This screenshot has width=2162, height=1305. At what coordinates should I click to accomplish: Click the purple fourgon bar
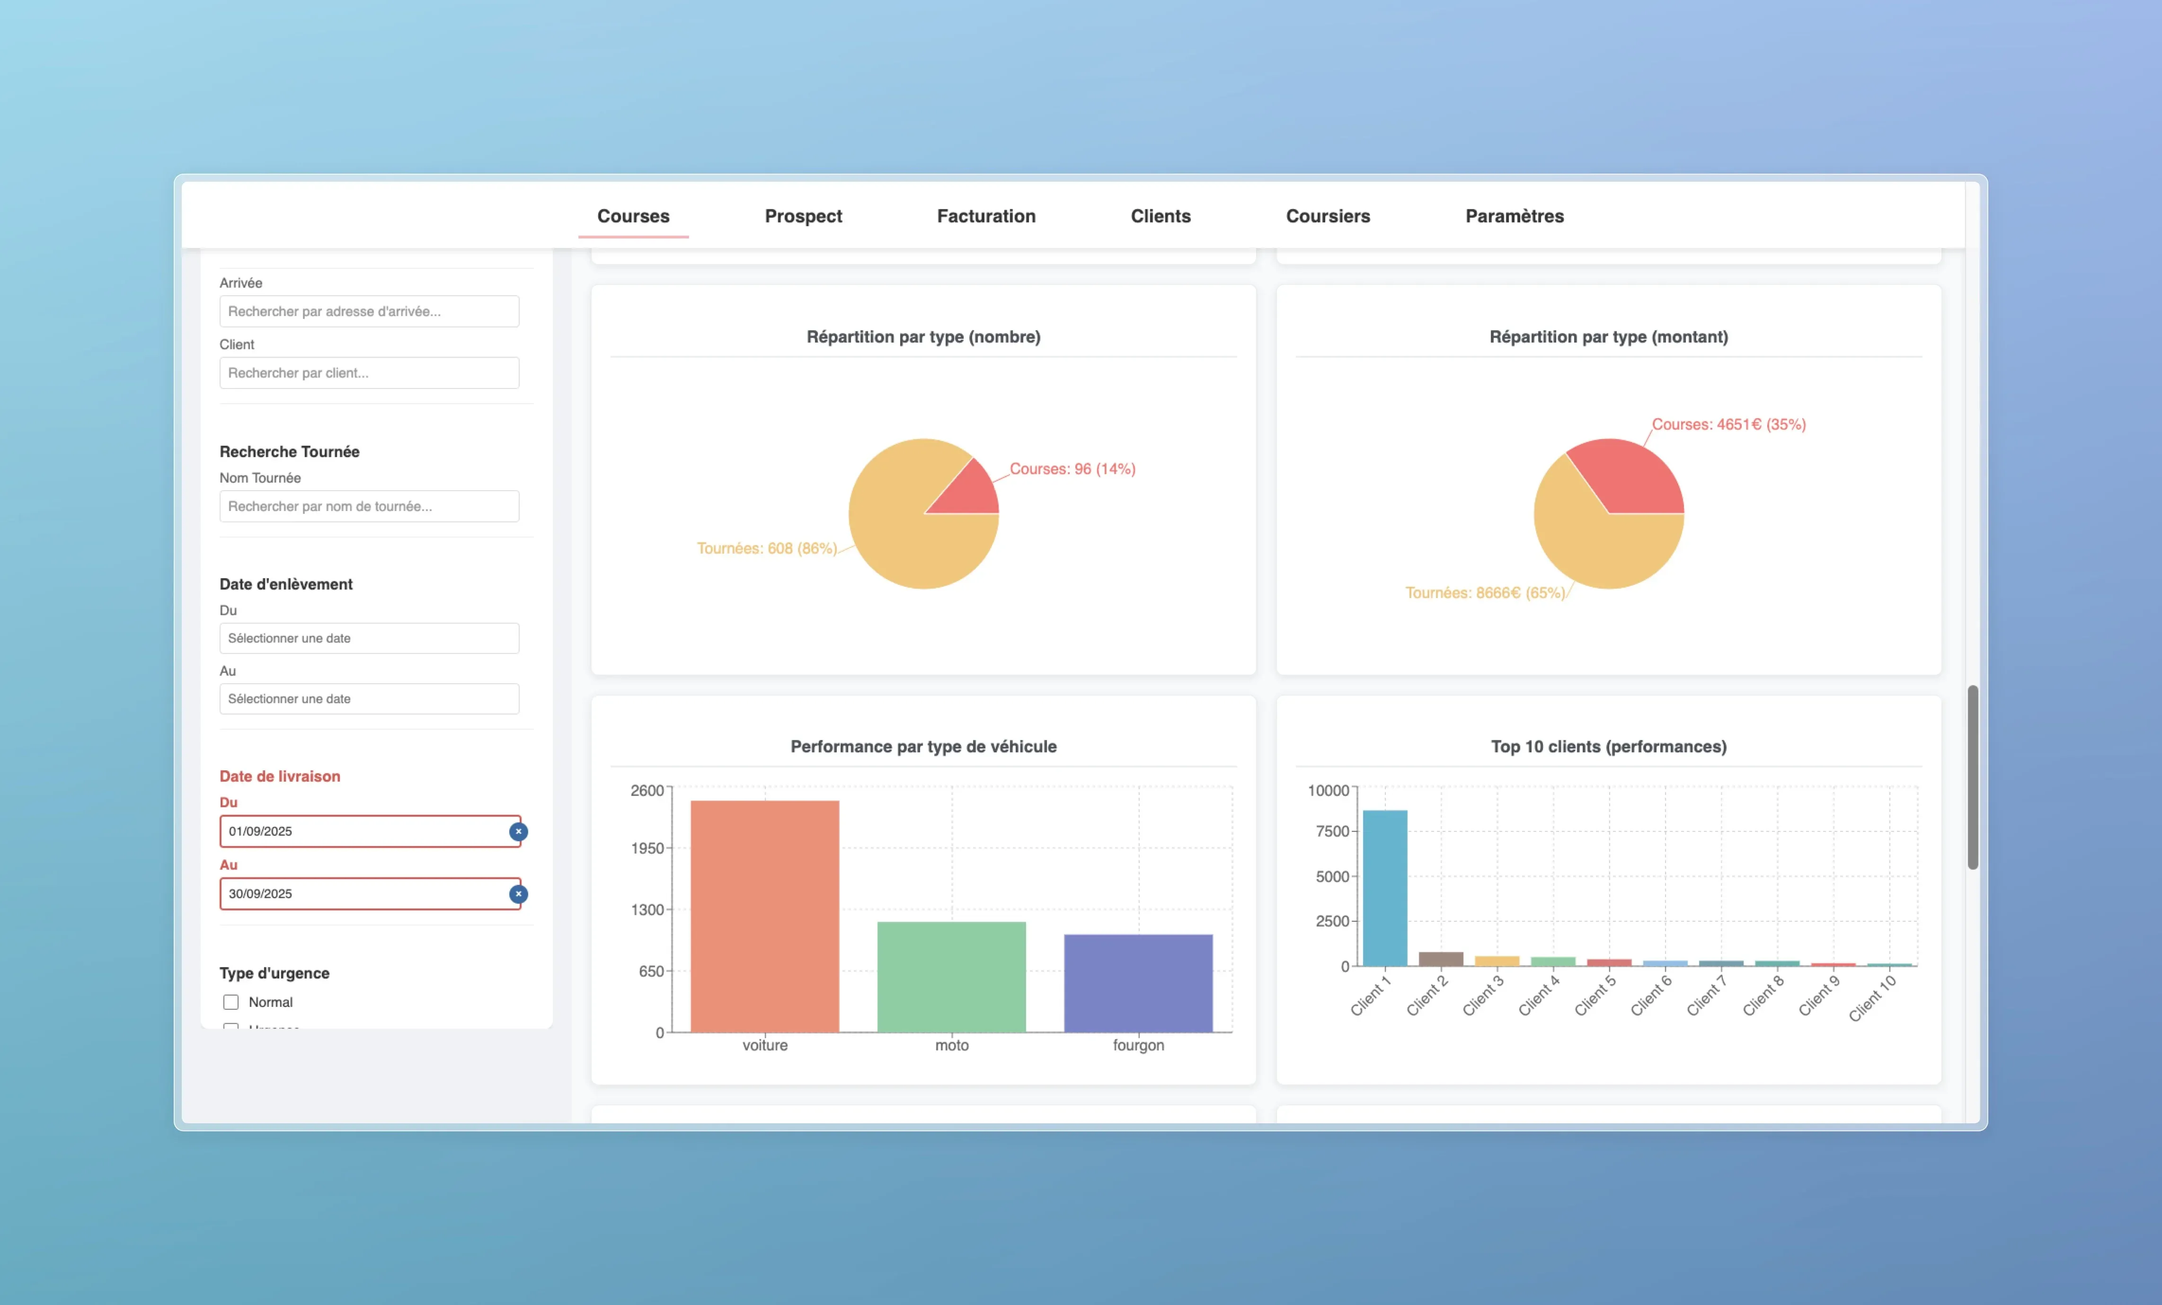[1138, 983]
